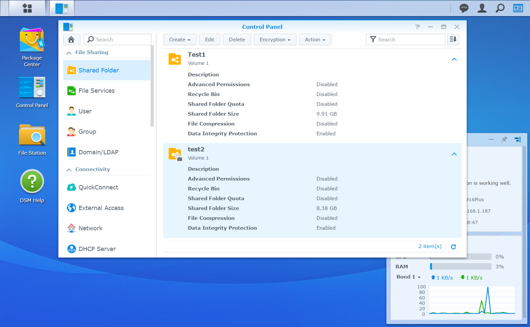Open the taskbar search magnifier icon
The height and width of the screenshot is (327, 530).
click(500, 8)
